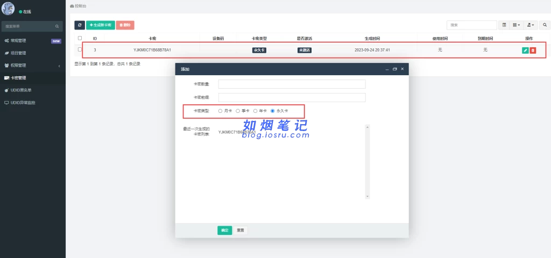Maximize the 添加 dialog

click(394, 69)
